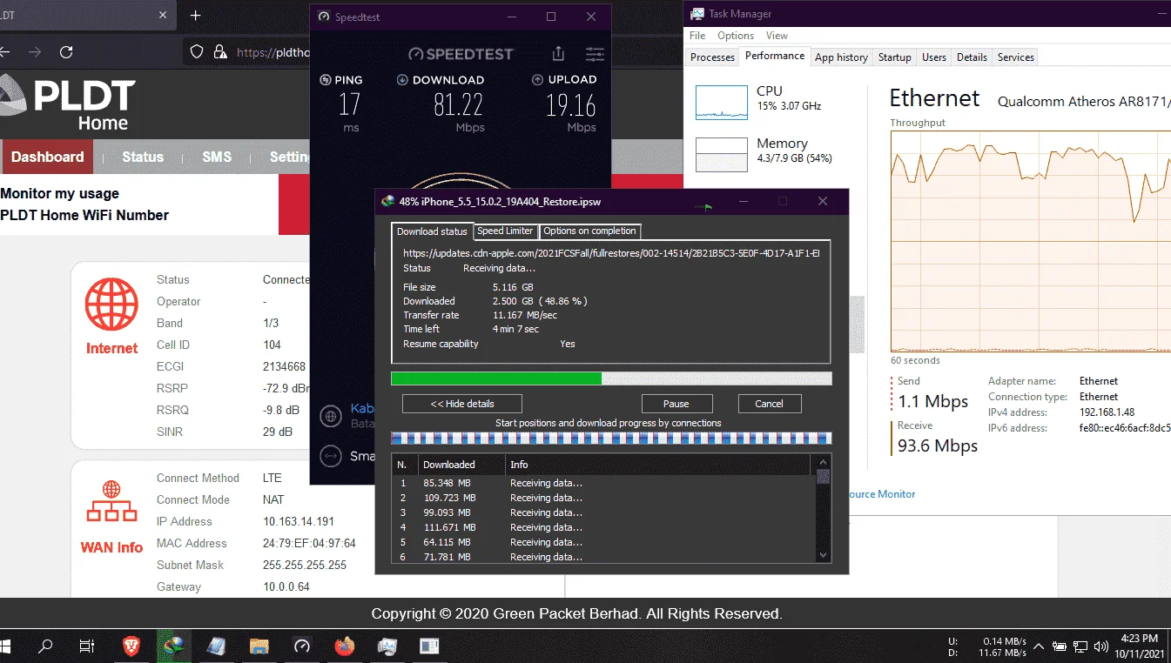The image size is (1171, 663).
Task: Click the WAN Info network icon
Action: (111, 502)
